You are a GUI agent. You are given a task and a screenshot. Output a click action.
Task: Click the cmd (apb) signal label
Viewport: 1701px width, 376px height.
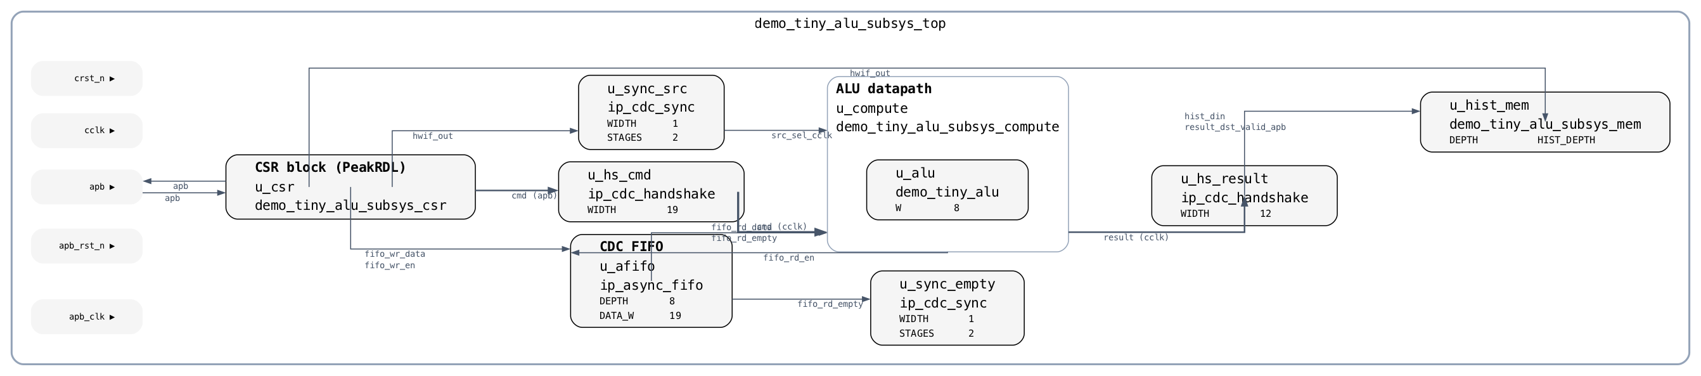coord(534,195)
